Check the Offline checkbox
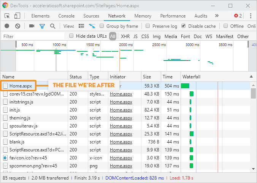 point(226,26)
